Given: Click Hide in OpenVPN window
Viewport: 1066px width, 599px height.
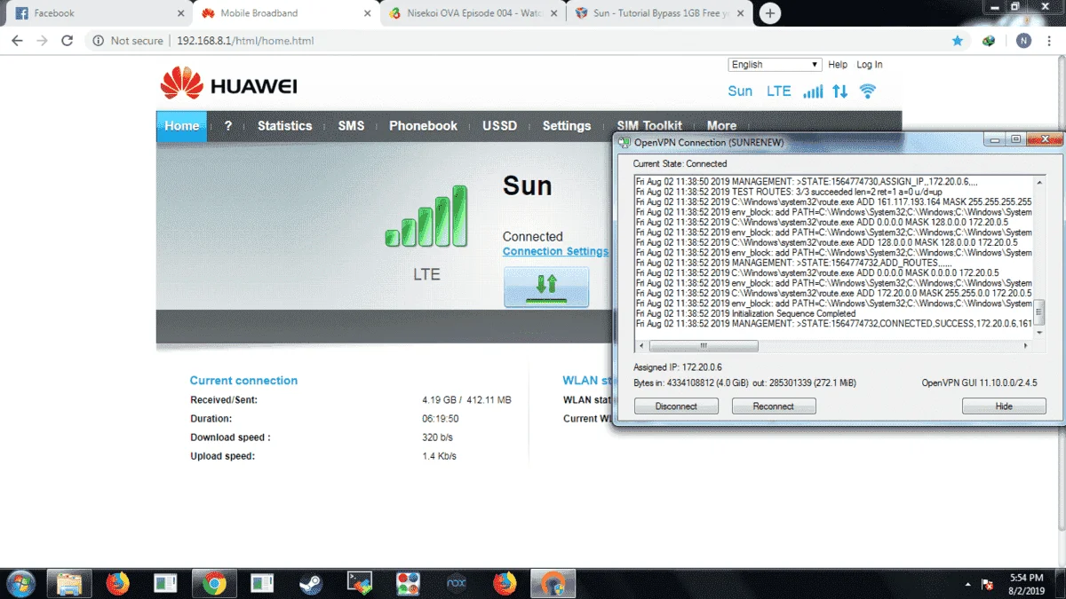Looking at the screenshot, I should [1004, 406].
